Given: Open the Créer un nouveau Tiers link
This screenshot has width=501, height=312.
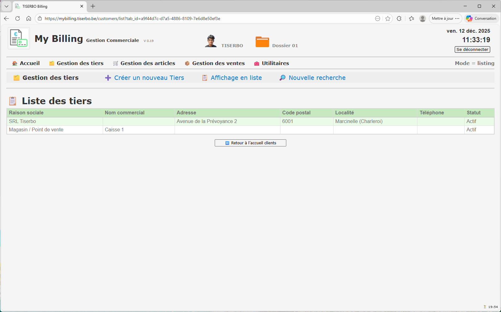Looking at the screenshot, I should 149,78.
